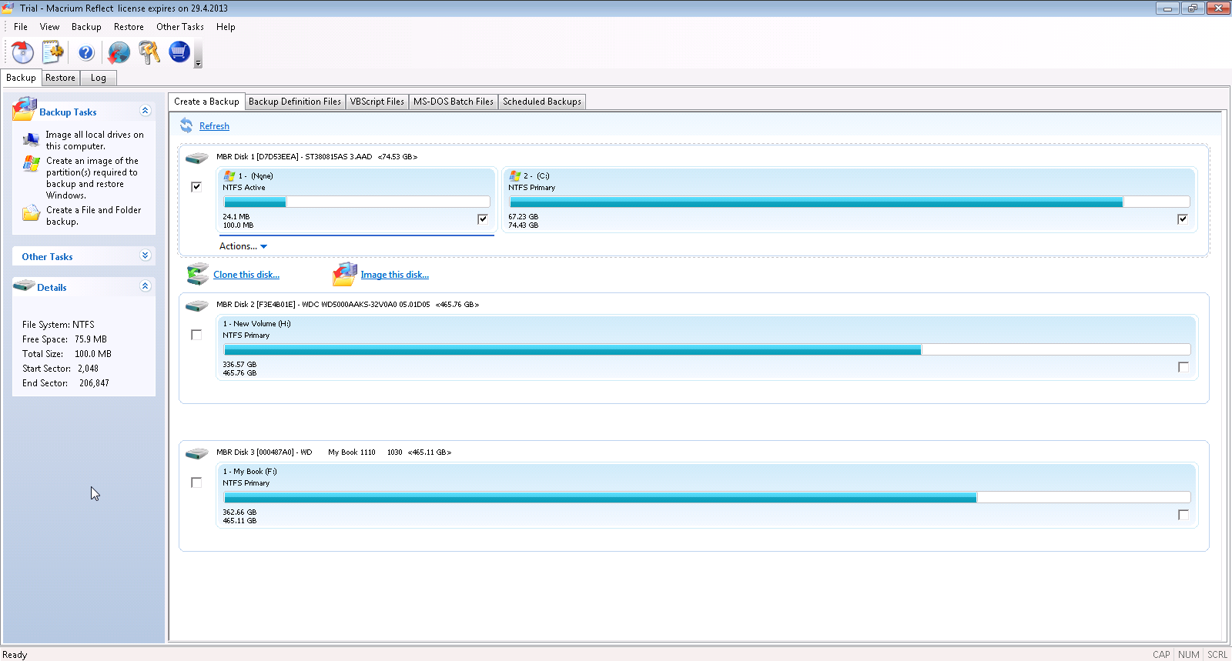Click the Other Tasks panel heading

click(x=47, y=257)
